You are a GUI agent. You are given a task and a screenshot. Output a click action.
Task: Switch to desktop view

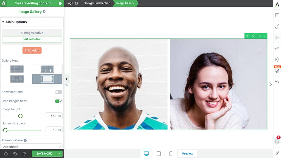[147, 154]
